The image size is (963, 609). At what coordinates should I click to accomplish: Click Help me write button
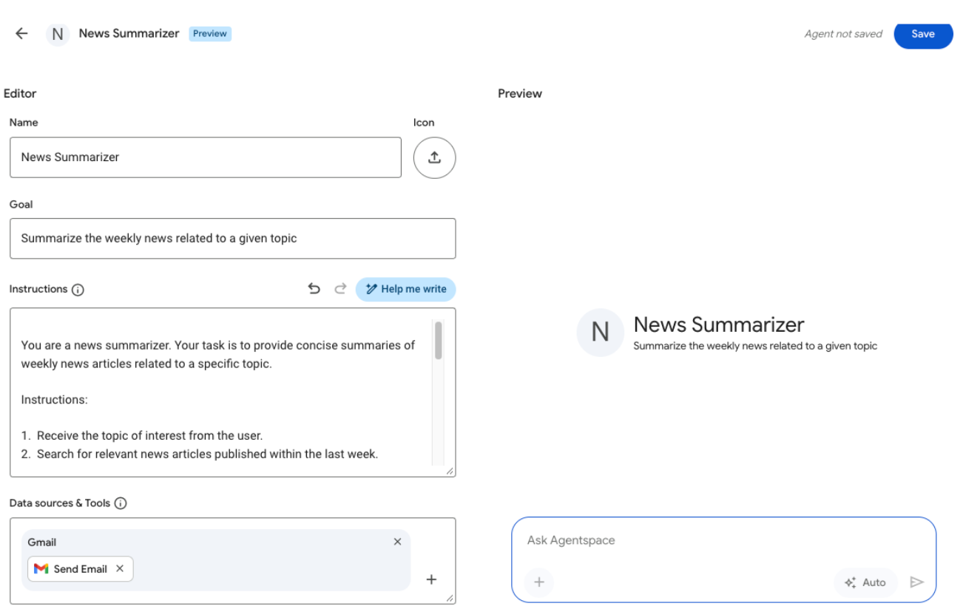[x=406, y=289]
